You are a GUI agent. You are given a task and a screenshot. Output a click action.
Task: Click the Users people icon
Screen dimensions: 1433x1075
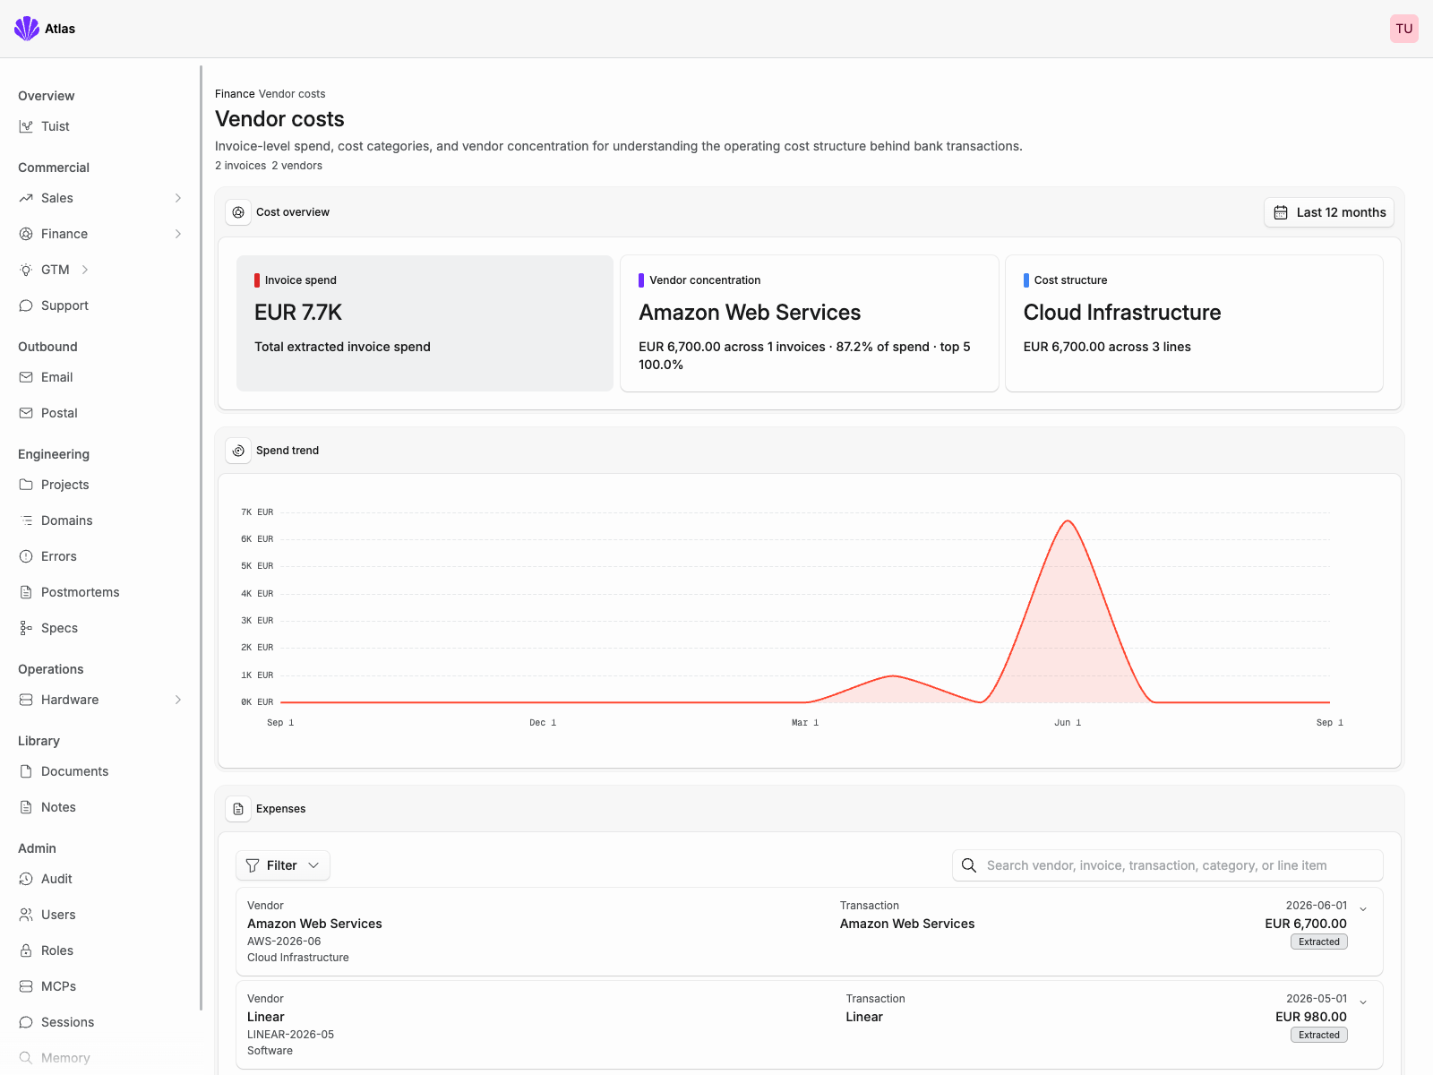pyautogui.click(x=26, y=915)
